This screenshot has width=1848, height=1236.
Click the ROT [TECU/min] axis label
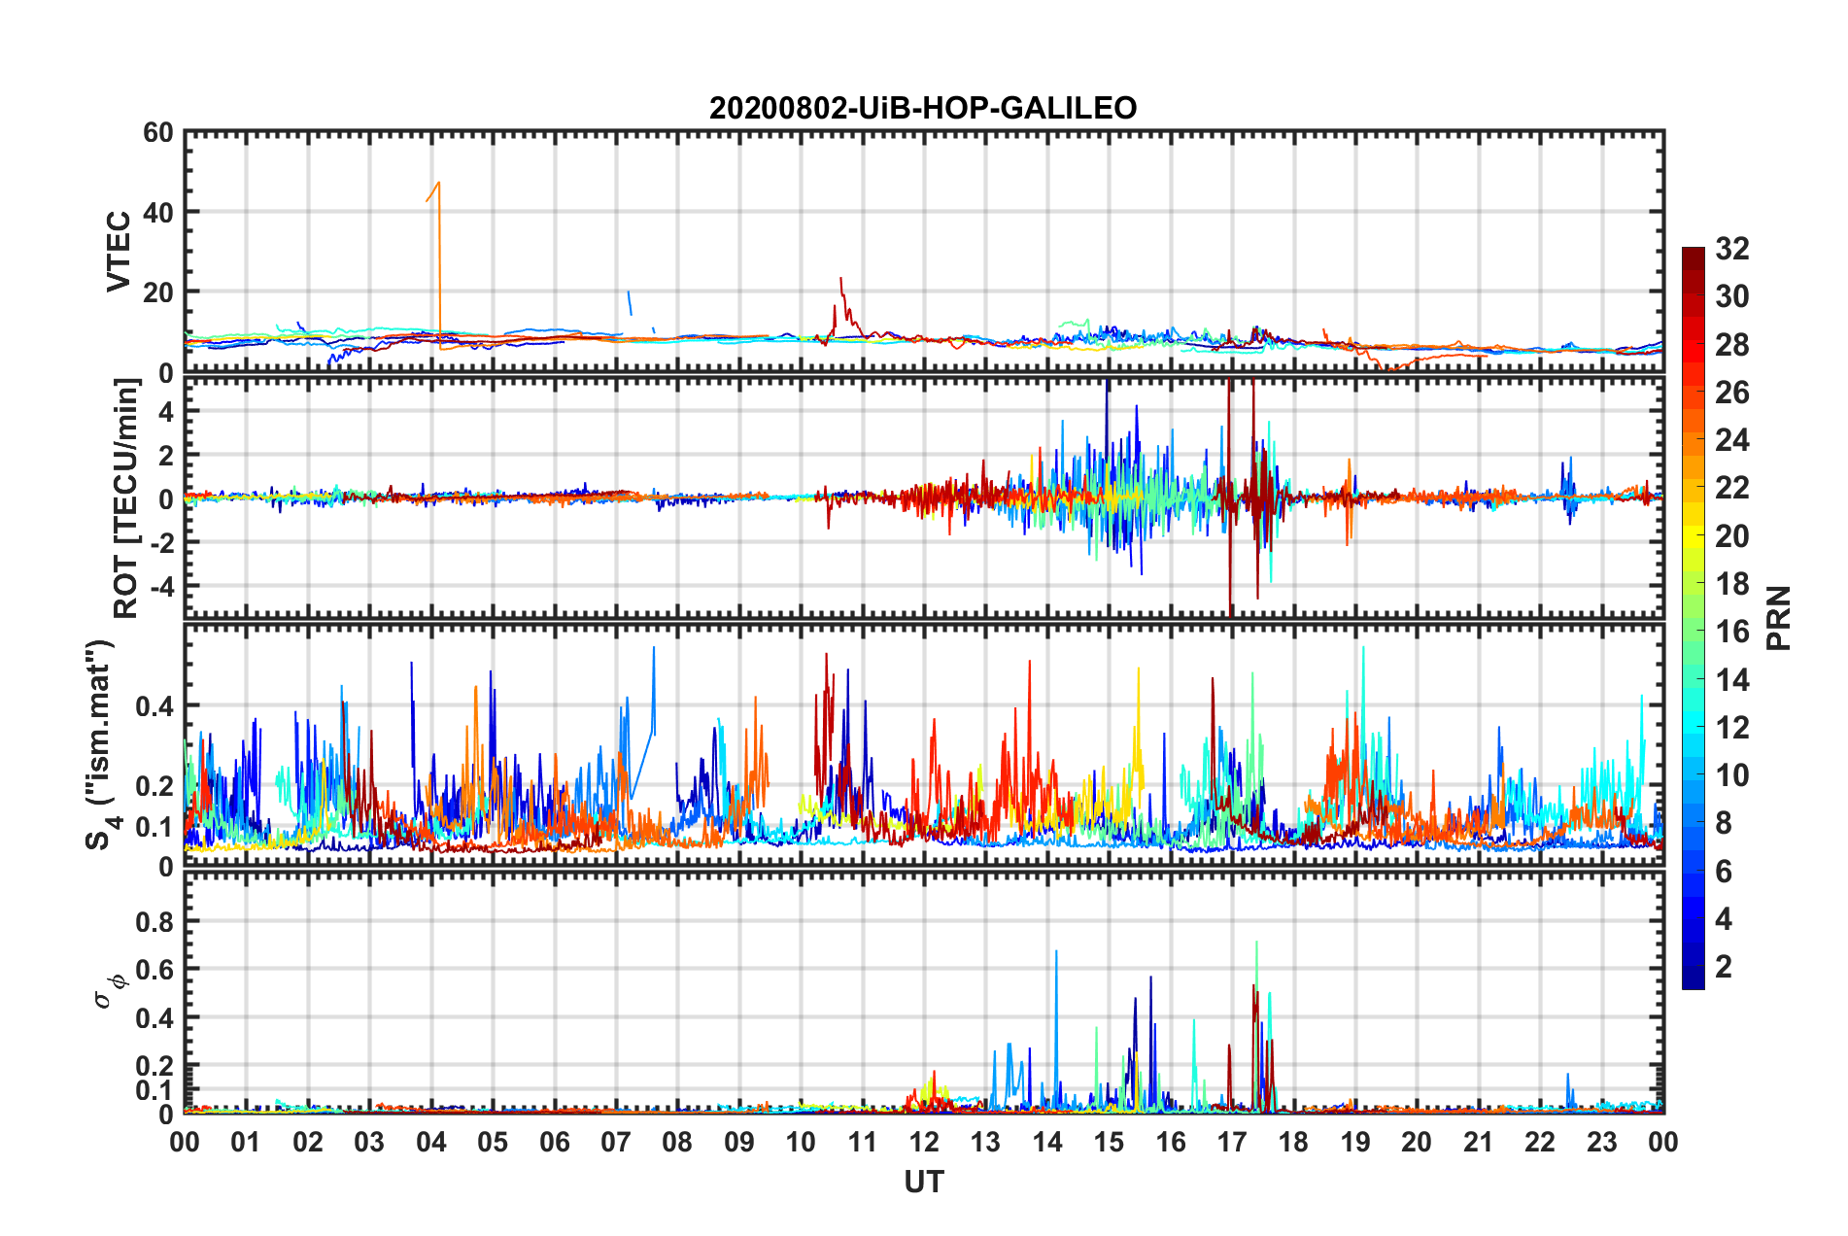[125, 498]
